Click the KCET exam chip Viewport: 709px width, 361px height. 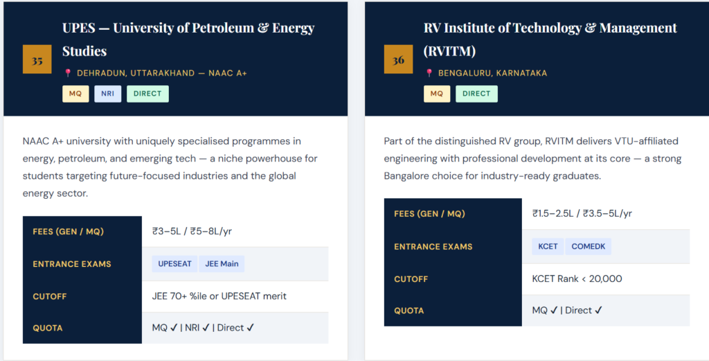[548, 247]
